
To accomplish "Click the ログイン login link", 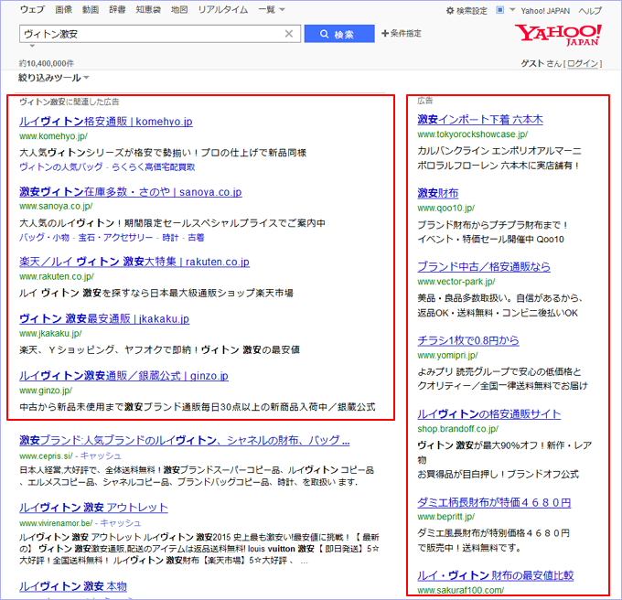I will 583,63.
